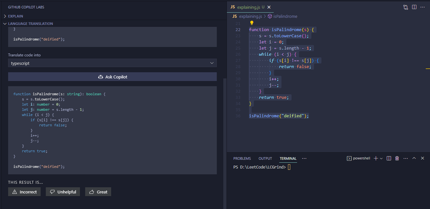Click isPalindrome("deified") call on editor line 36
This screenshot has width=430, height=209.
279,116
